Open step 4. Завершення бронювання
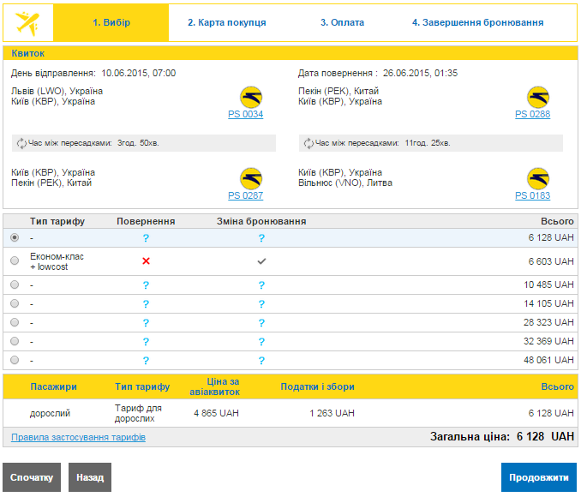The height and width of the screenshot is (497, 581). coord(477,22)
